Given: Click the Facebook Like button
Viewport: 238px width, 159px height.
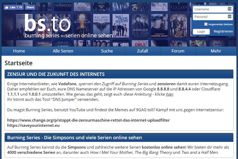Looking at the screenshot, I should click(14, 7).
